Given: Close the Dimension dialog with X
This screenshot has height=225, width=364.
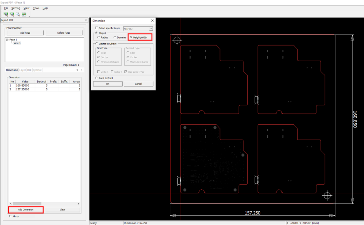Looking at the screenshot, I should point(152,21).
